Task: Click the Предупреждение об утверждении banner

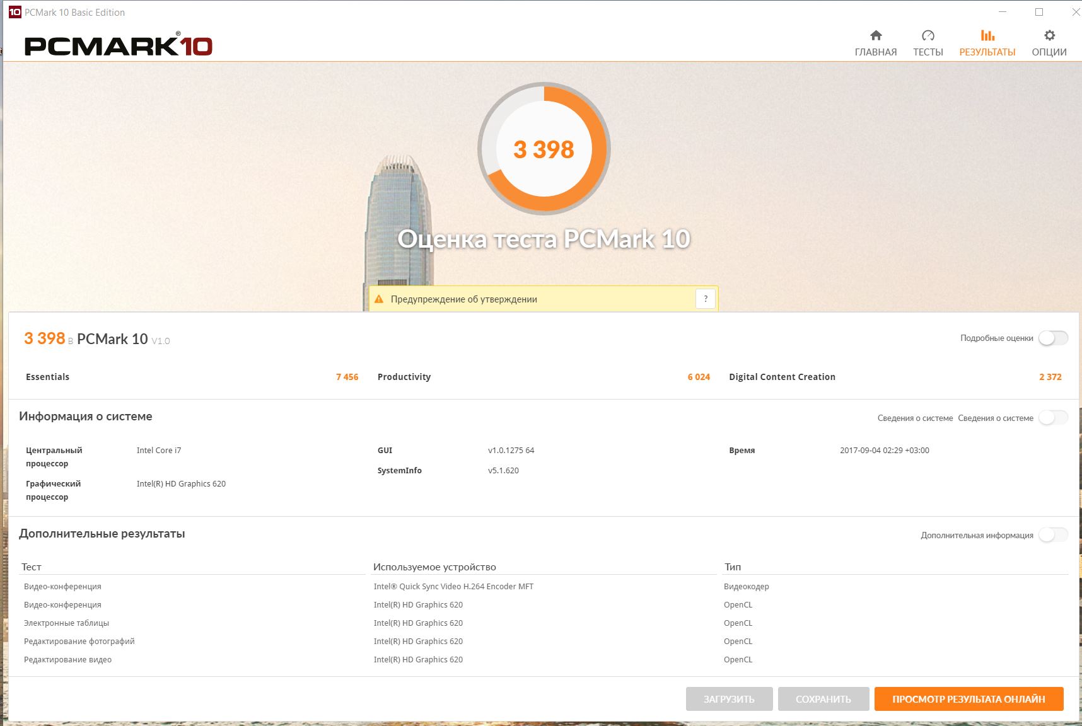Action: point(544,299)
